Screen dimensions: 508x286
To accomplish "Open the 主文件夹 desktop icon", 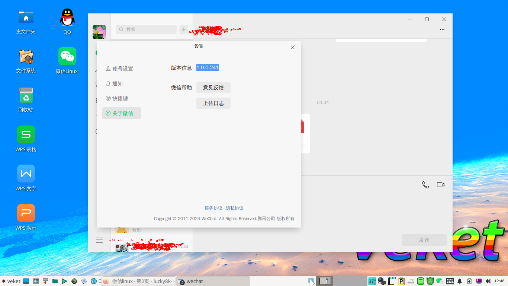I will (26, 22).
